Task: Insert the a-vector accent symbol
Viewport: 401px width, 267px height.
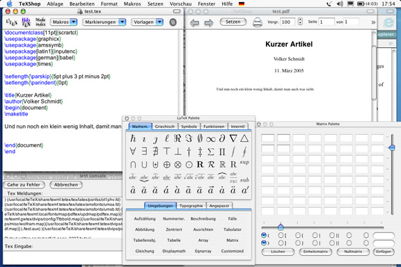Action: [211, 191]
